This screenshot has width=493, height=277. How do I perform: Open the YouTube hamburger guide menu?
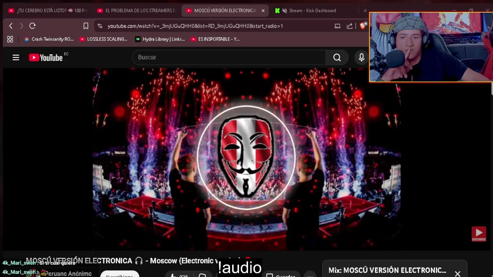pos(16,57)
